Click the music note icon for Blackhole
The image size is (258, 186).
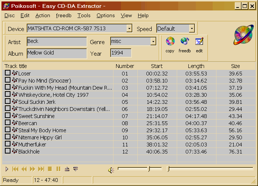15,151
